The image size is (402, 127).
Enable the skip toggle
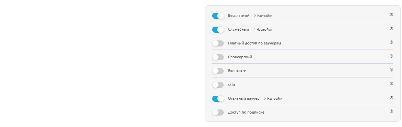(x=218, y=85)
